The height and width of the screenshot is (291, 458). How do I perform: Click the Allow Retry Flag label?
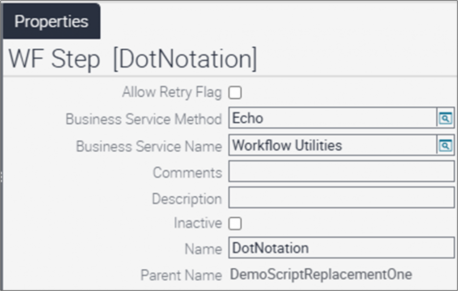tap(172, 93)
